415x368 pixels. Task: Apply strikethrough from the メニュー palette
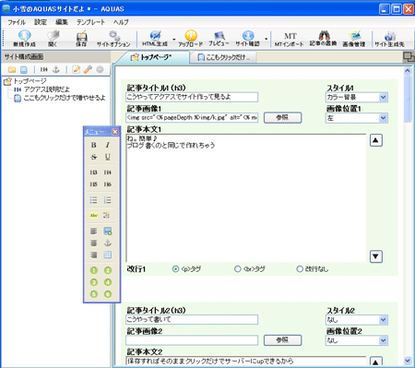93,157
